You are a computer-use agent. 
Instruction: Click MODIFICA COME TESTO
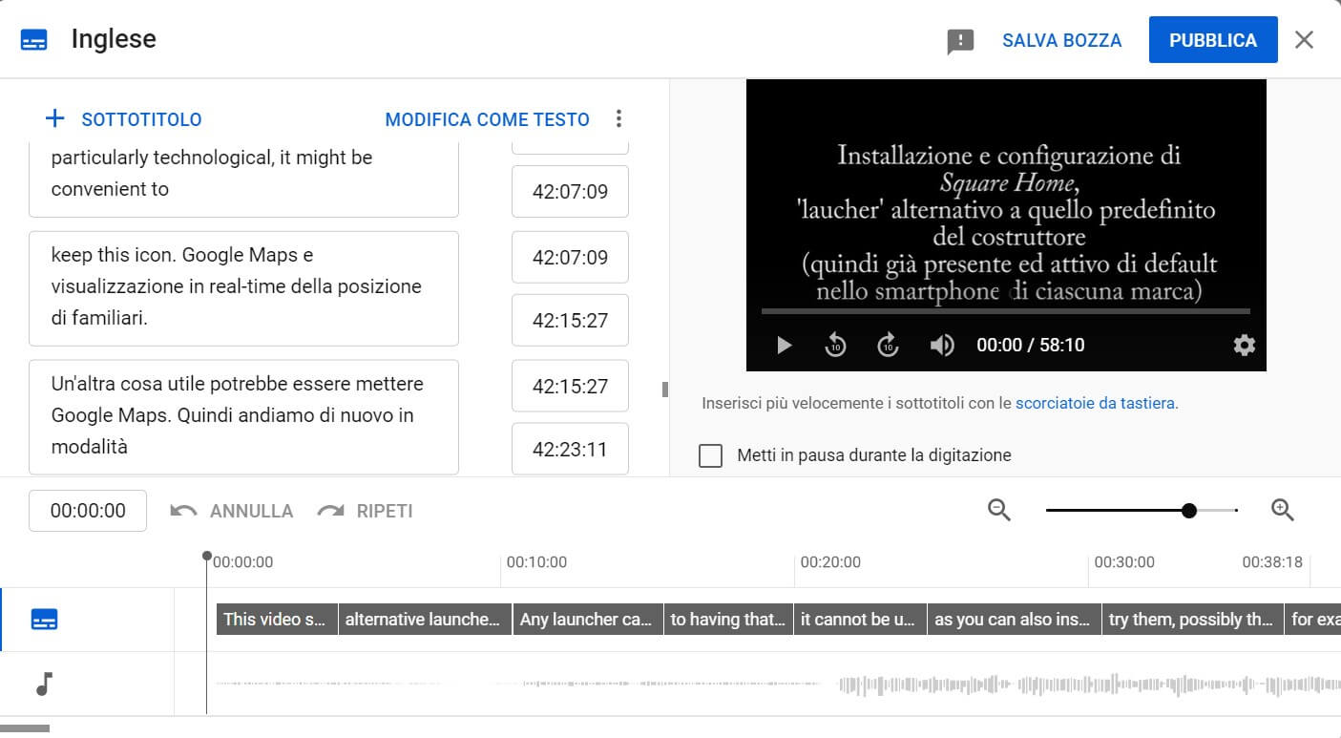487,119
